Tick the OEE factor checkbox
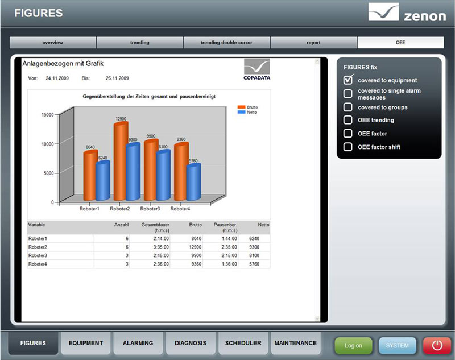The height and width of the screenshot is (360, 455). tap(348, 134)
